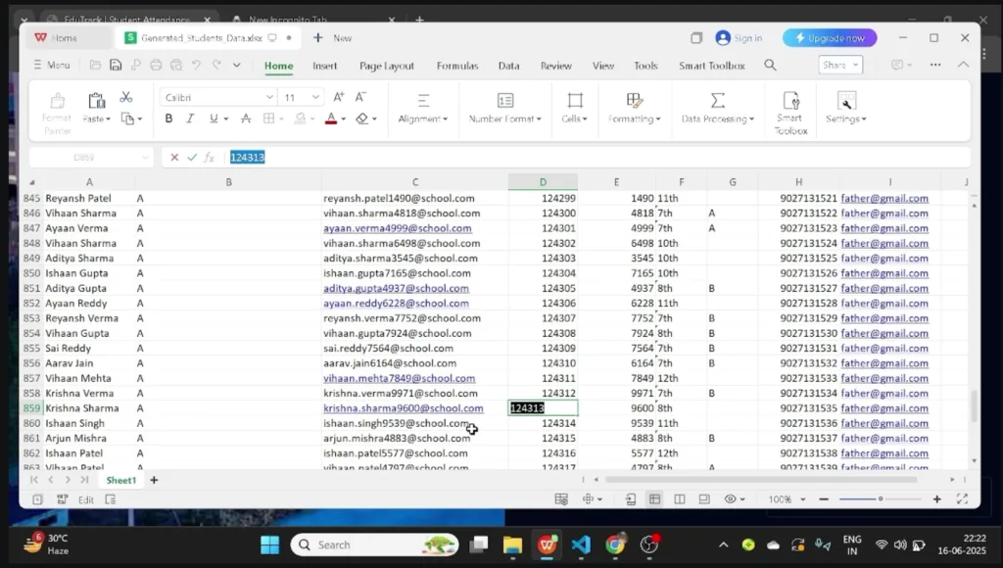Click the horizontal scrollbar of the sheet
This screenshot has height=568, width=1003.
[x=760, y=479]
